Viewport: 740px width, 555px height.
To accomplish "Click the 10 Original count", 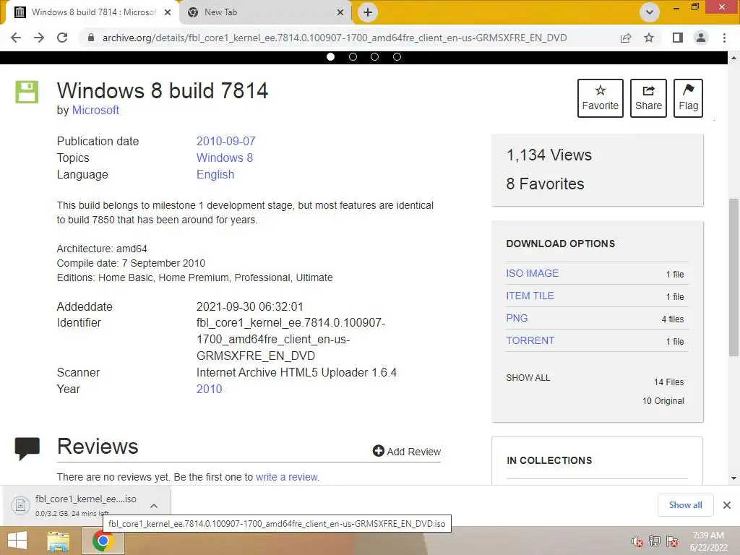I will [663, 400].
